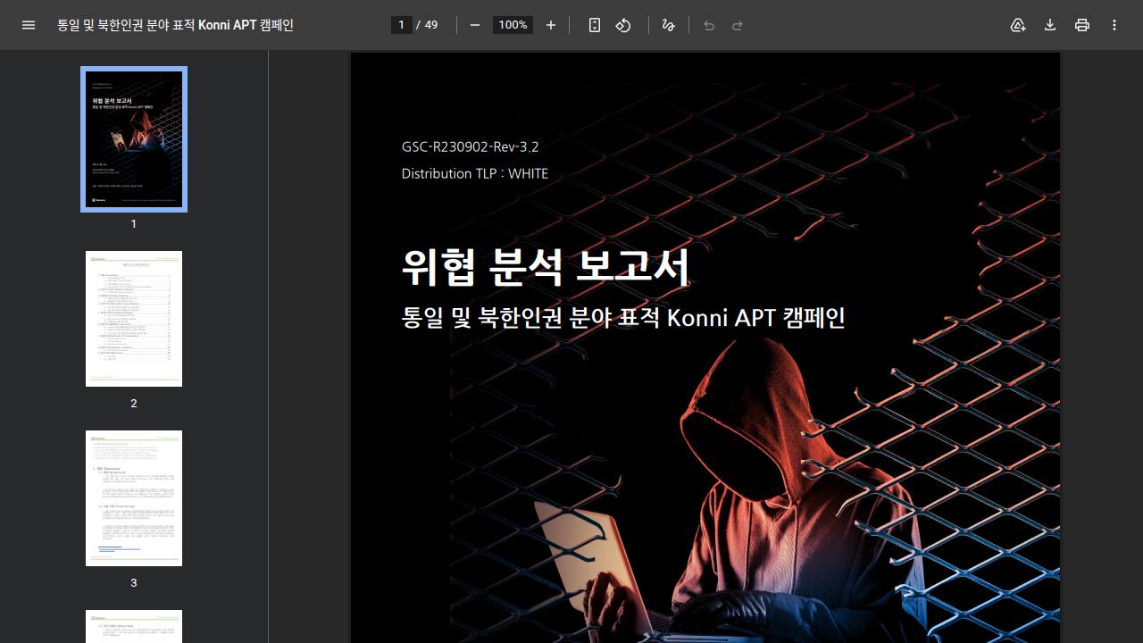1143x643 pixels.
Task: Toggle the sidebar menu hamburger icon
Action: 29,25
